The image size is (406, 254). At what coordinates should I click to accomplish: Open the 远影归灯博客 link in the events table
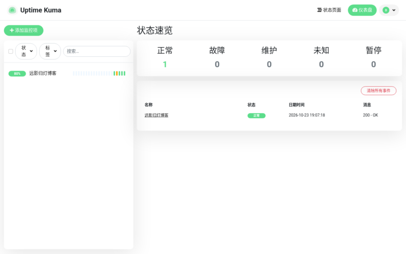click(x=156, y=115)
